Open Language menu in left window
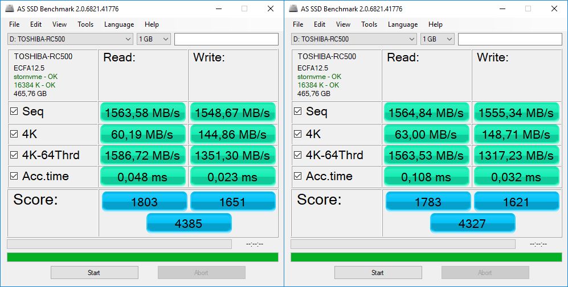This screenshot has width=568, height=287. [119, 24]
